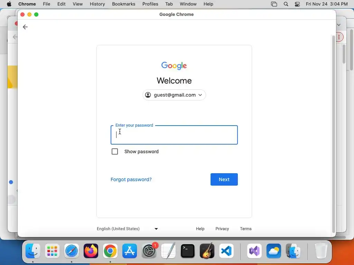Open the App Store dock icon

click(x=130, y=251)
